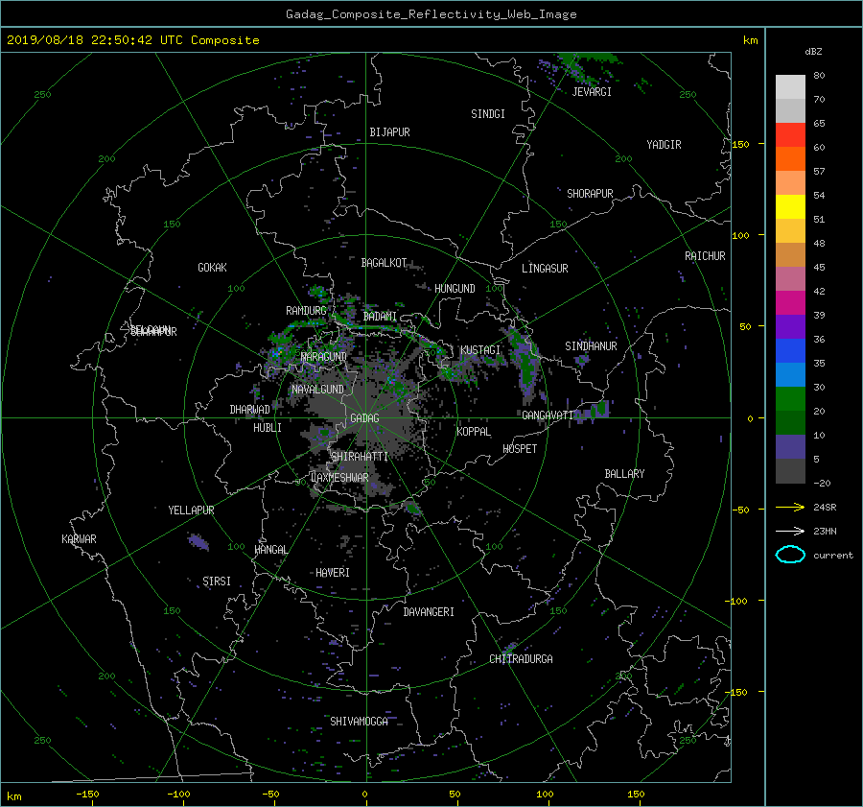Click the BIJAPUR city label
Image resolution: width=863 pixels, height=807 pixels.
389,132
